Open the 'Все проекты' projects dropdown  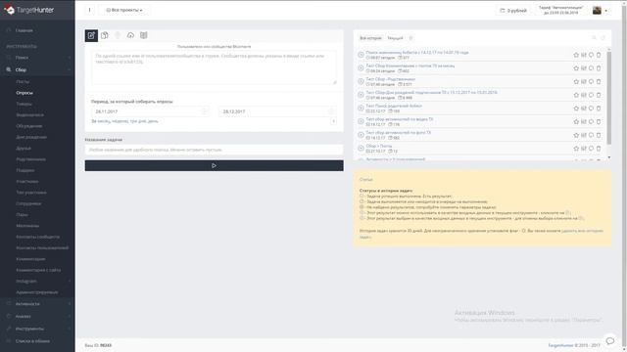[124, 10]
